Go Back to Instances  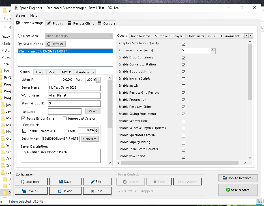pos(238,178)
